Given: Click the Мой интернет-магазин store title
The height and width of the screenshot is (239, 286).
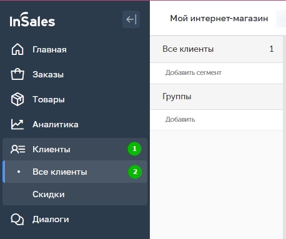Looking at the screenshot, I should click(219, 19).
